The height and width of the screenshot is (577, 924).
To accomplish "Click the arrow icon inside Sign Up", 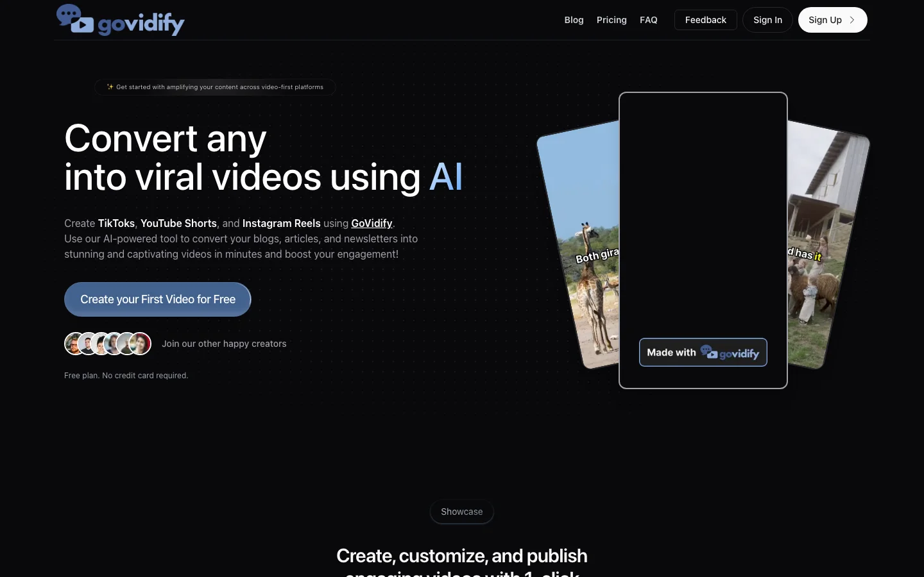I will (852, 20).
